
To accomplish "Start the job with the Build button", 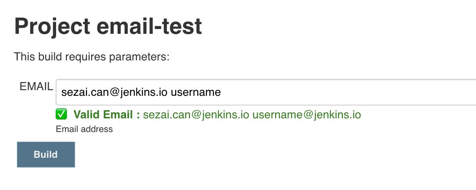I will tap(46, 155).
